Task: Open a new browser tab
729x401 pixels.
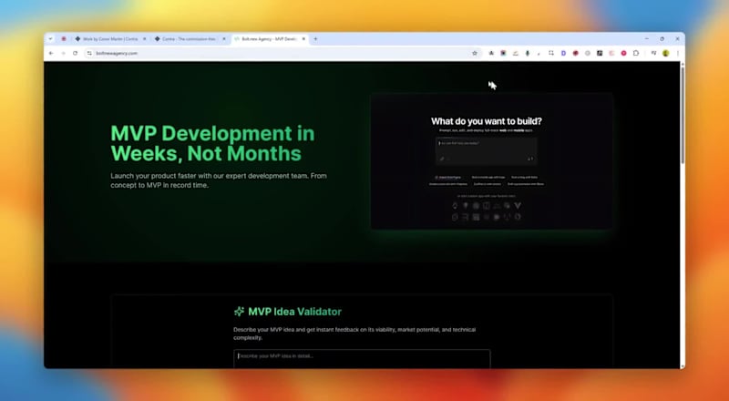Action: pyautogui.click(x=315, y=39)
